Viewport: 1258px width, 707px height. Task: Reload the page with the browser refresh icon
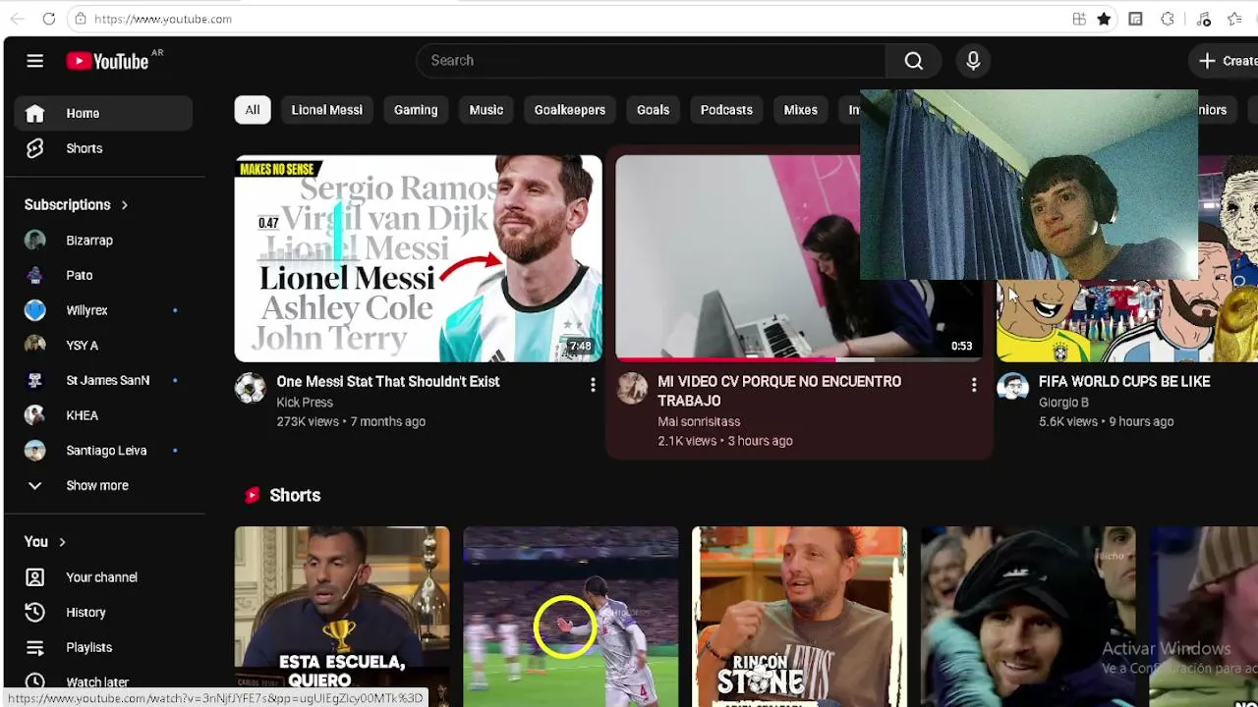point(49,19)
